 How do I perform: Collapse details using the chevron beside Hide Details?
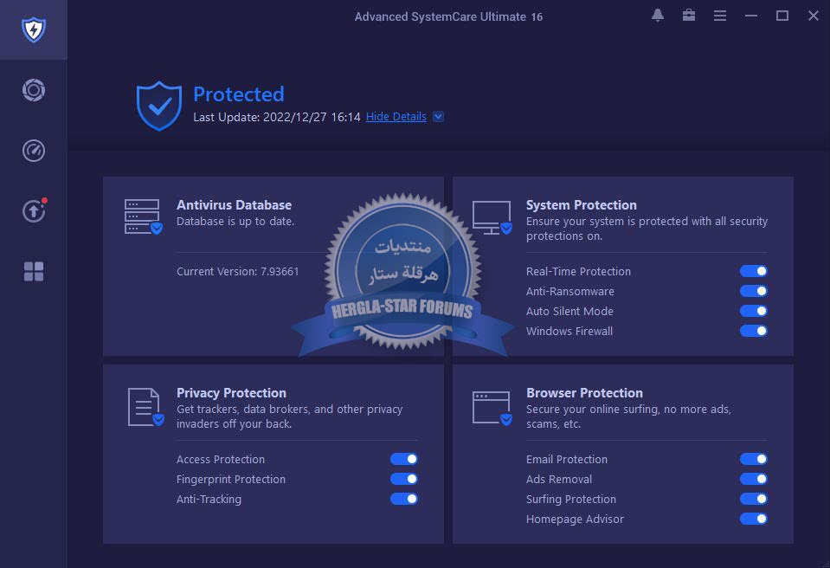[438, 117]
